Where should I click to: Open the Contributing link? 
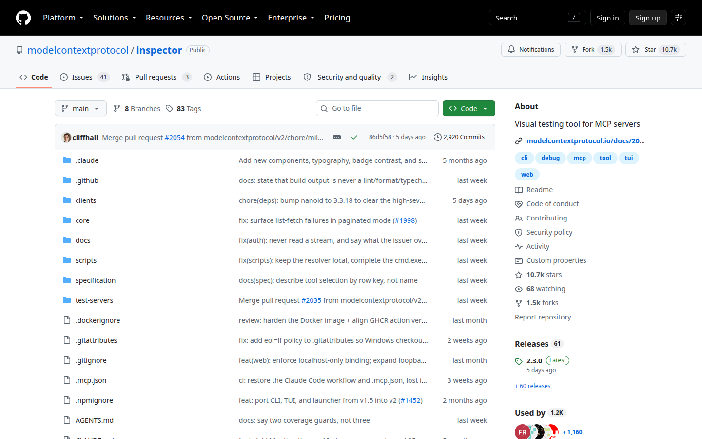click(541, 218)
